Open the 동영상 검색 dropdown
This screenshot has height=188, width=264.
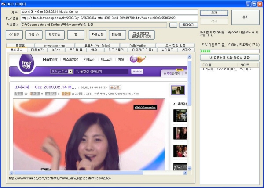(71, 72)
